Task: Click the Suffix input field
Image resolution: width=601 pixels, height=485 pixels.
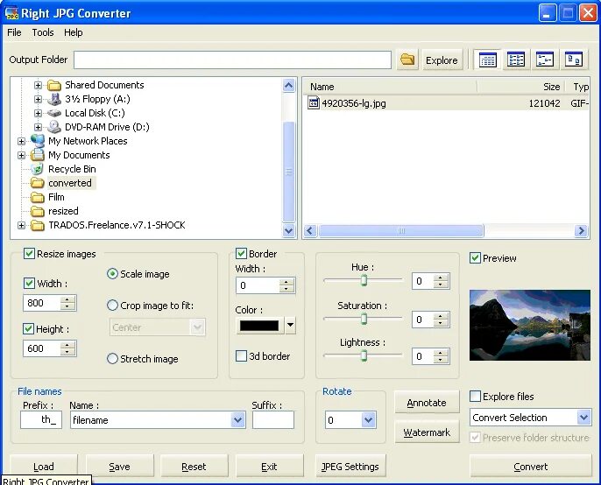Action: coord(273,420)
